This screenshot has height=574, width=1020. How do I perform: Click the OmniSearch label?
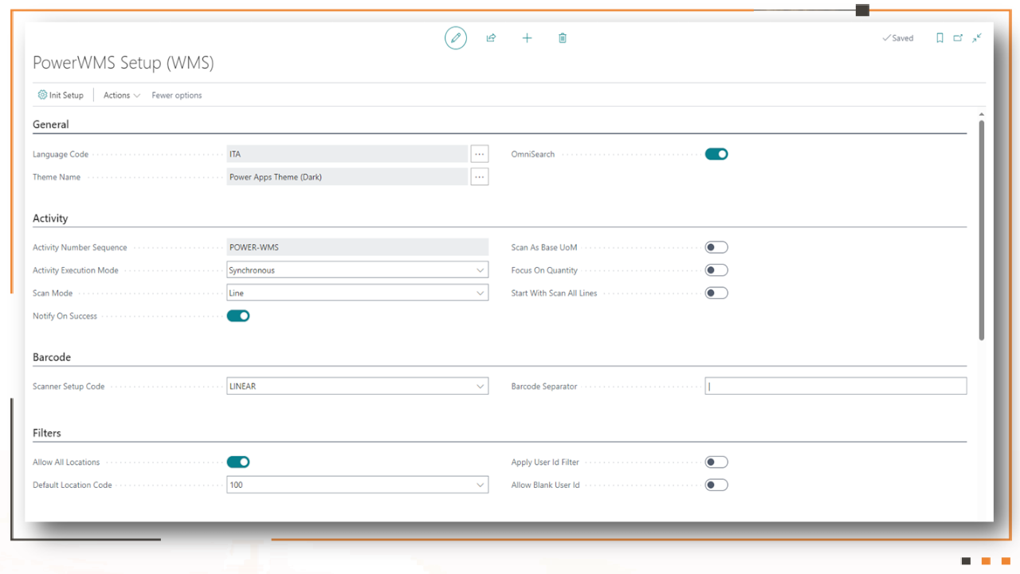pos(533,154)
